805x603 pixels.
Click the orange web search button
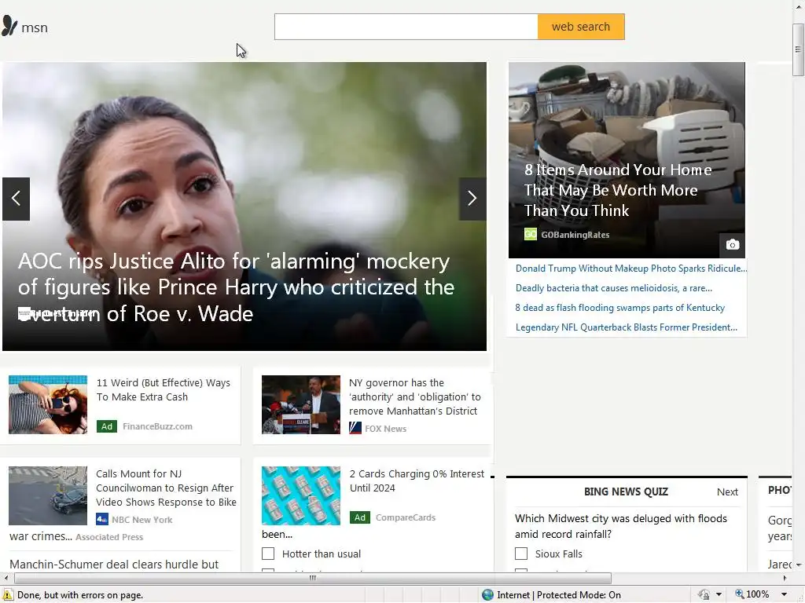coord(581,27)
